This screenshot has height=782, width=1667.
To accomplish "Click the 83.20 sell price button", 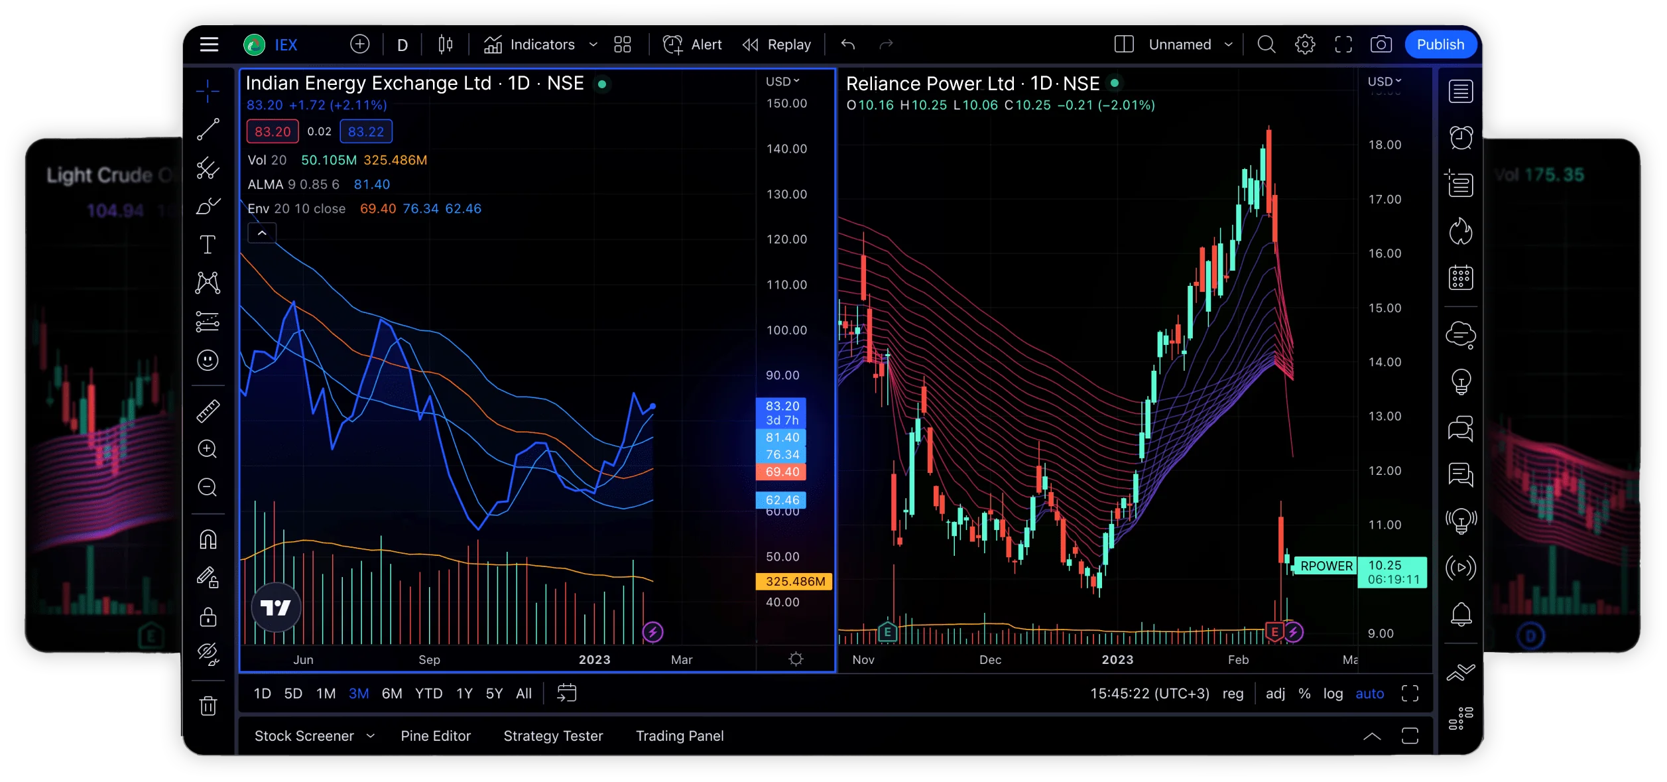I will coord(273,131).
